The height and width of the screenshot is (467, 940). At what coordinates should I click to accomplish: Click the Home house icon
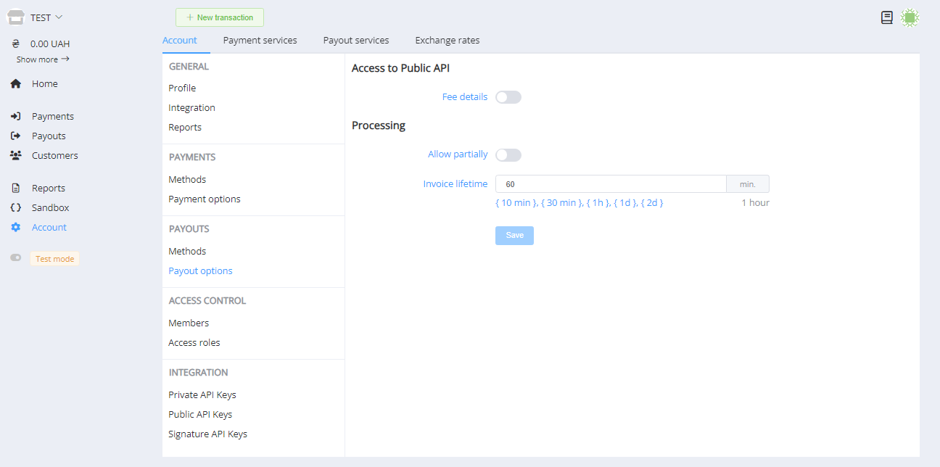[x=16, y=84]
